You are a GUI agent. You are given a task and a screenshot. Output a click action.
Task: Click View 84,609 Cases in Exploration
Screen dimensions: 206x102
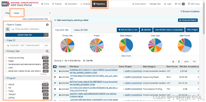pyautogui.click(x=169, y=30)
